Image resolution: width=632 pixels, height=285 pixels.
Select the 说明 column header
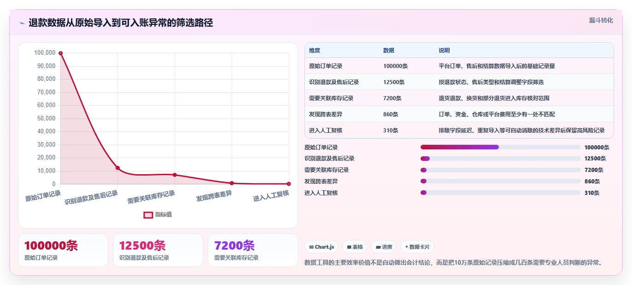coord(444,50)
